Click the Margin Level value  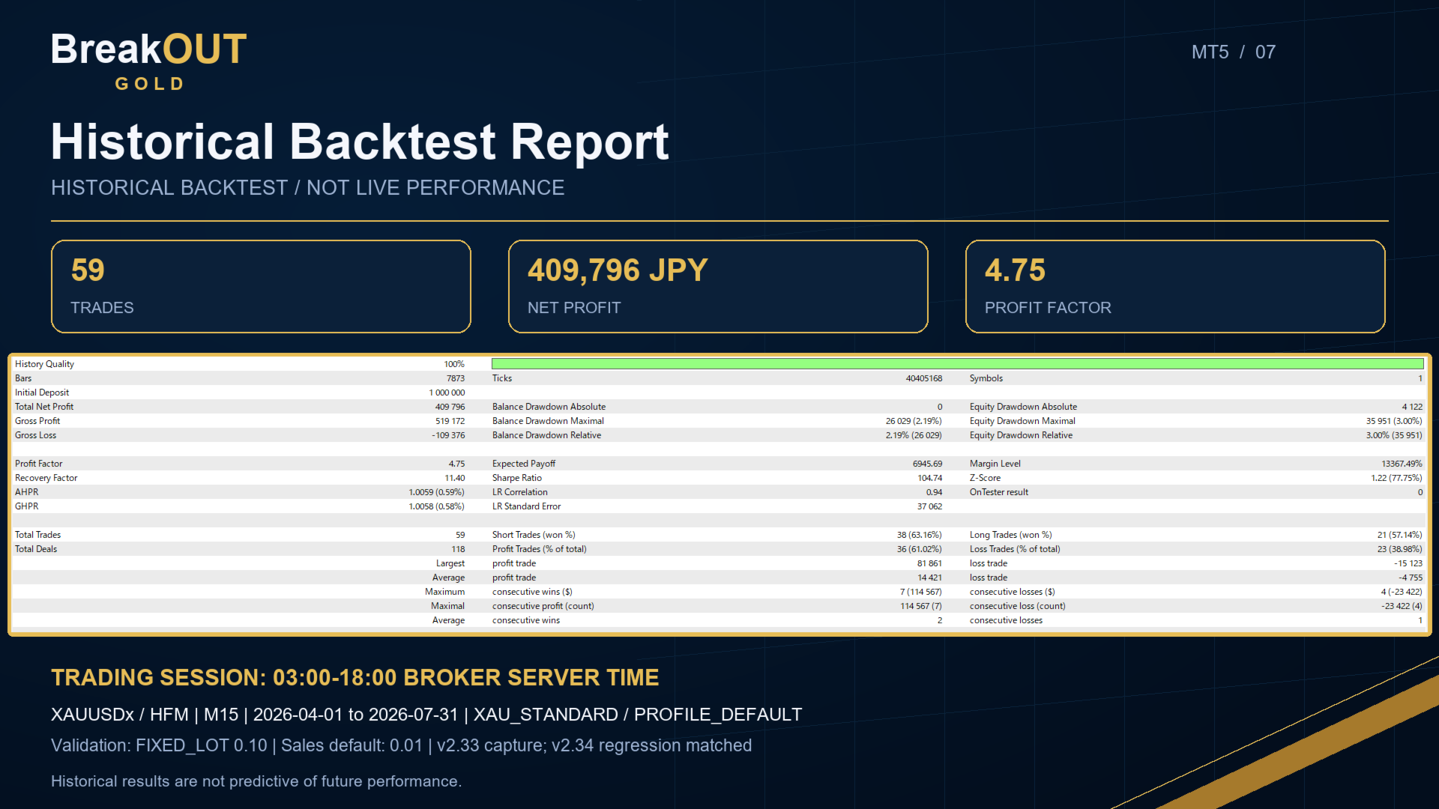[1402, 464]
